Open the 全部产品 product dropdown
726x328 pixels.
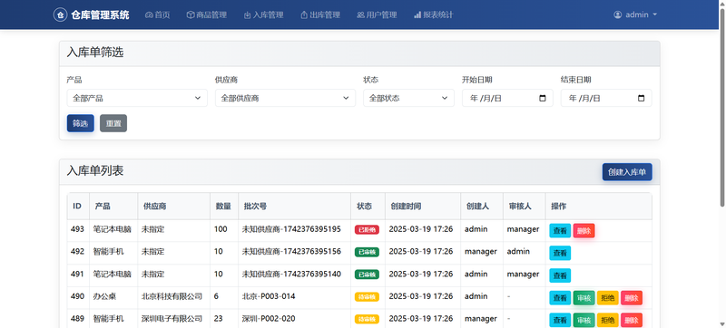click(137, 99)
